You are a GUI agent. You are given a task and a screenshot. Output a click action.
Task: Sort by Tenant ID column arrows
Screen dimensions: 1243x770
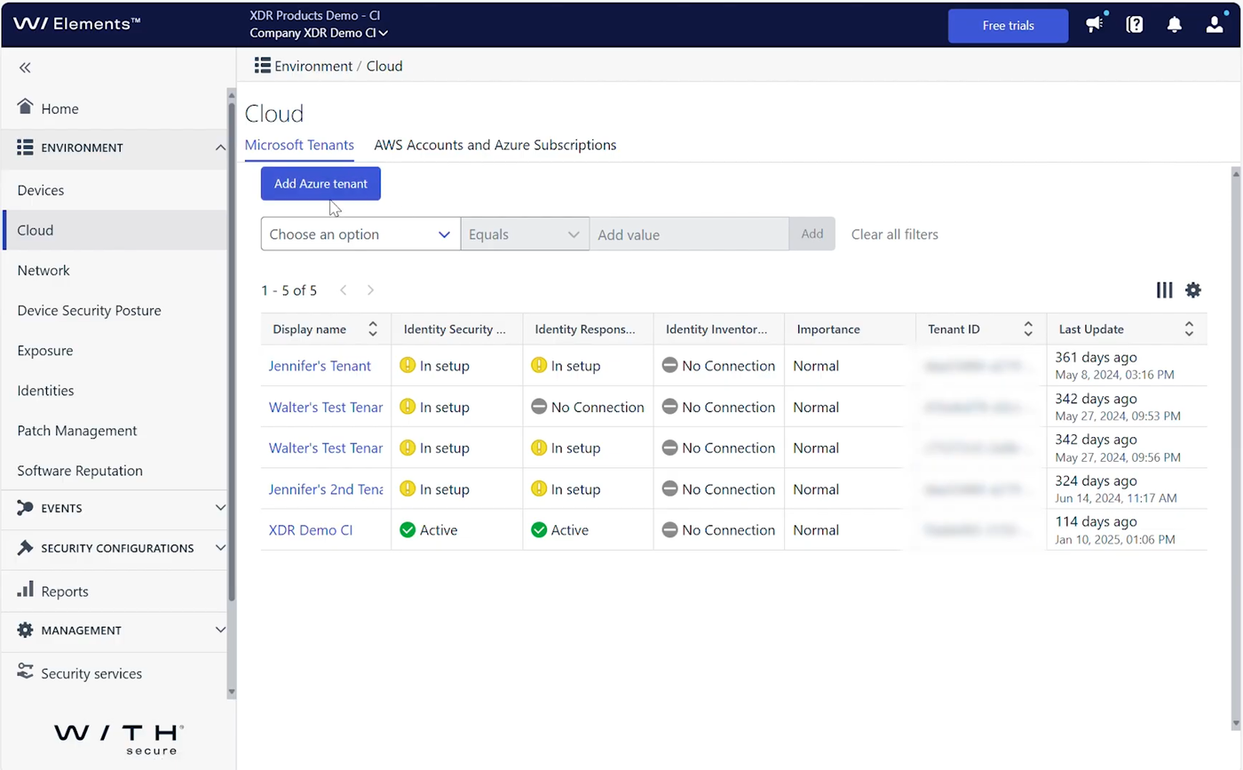(x=1028, y=329)
